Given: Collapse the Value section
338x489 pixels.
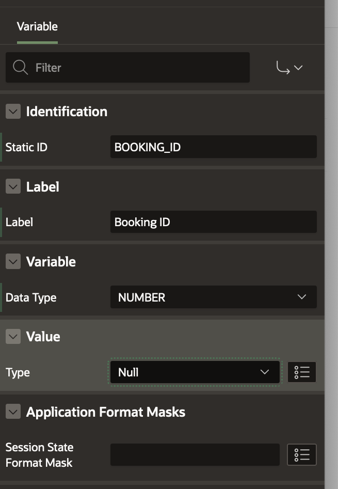Looking at the screenshot, I should [x=13, y=337].
